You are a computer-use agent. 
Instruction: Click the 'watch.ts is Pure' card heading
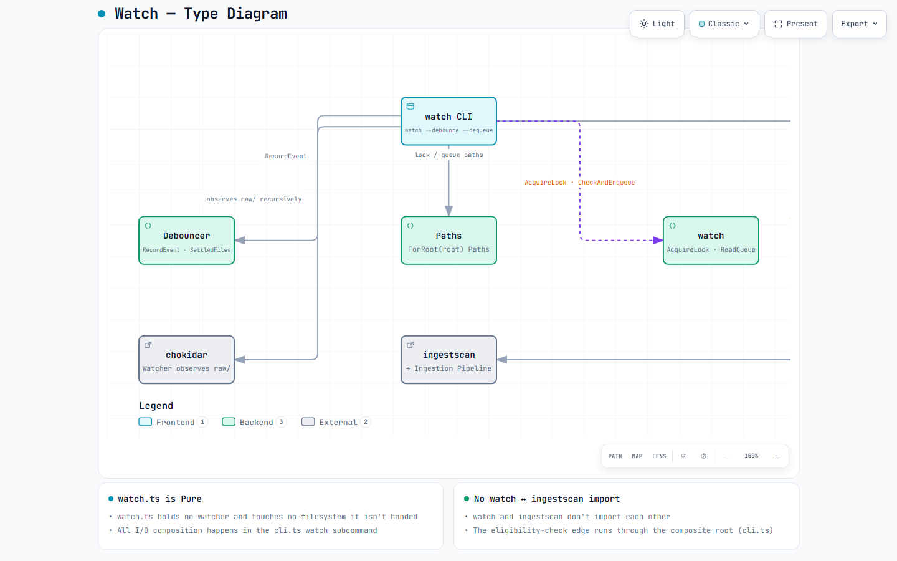(x=159, y=499)
